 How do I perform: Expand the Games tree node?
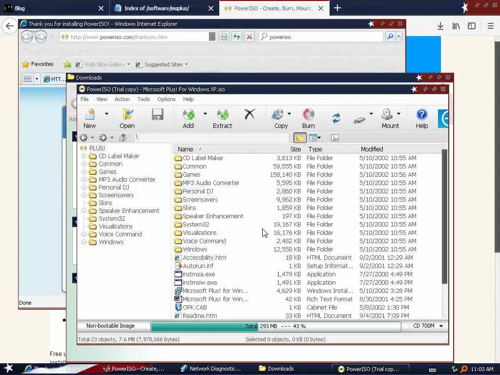(x=84, y=172)
